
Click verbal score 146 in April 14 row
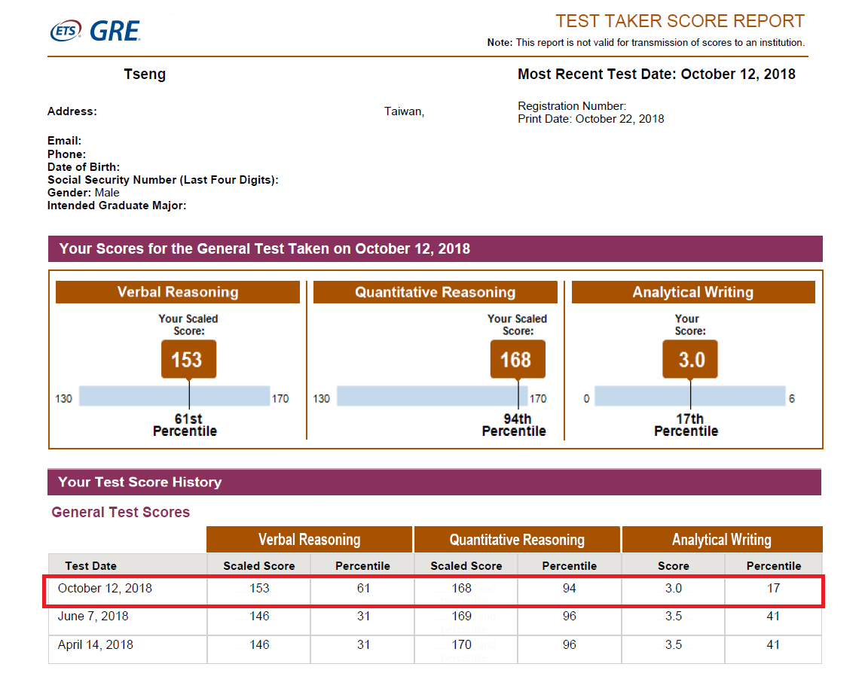259,645
